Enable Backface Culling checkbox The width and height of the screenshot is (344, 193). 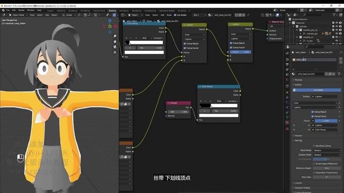[314, 146]
